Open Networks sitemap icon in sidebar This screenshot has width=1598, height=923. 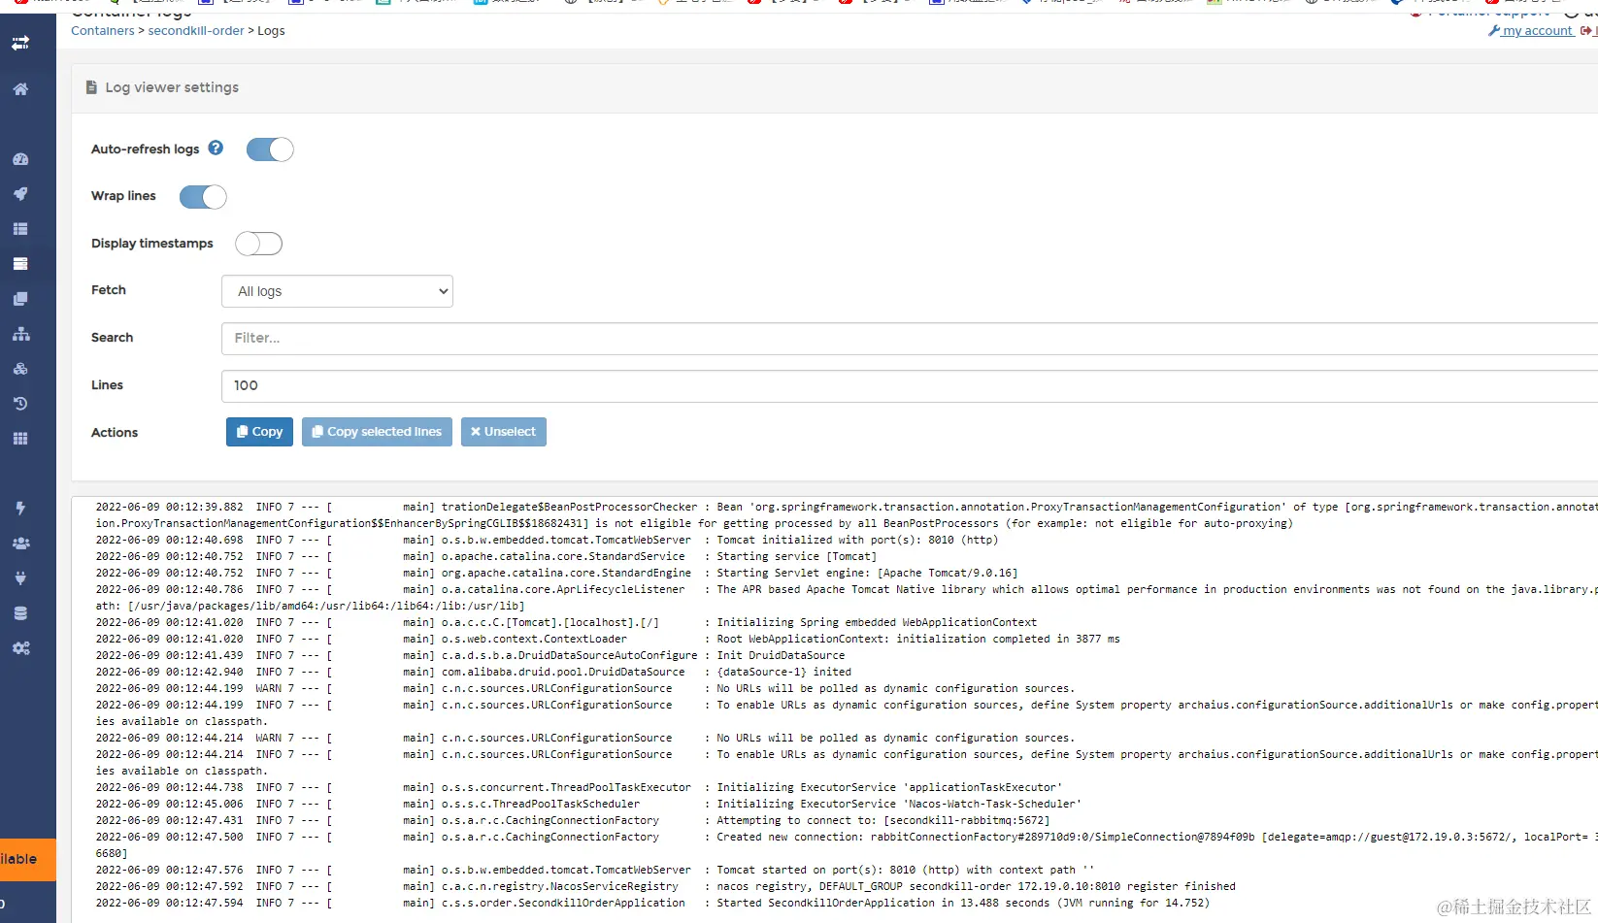[x=20, y=334]
